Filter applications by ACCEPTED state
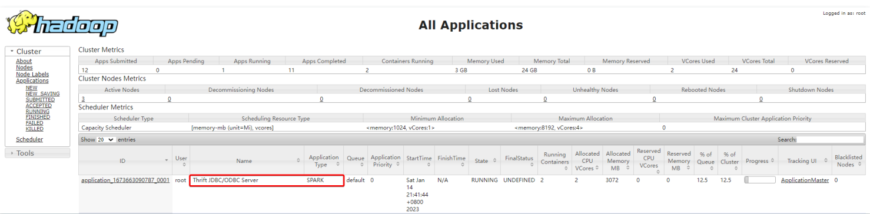Image resolution: width=870 pixels, height=214 pixels. pos(39,105)
